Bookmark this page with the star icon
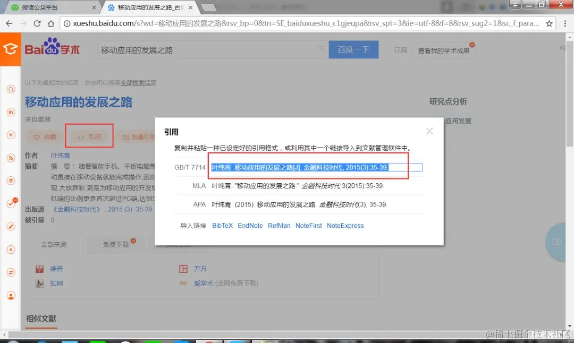Screen dimensions: 574x343 click(549, 23)
